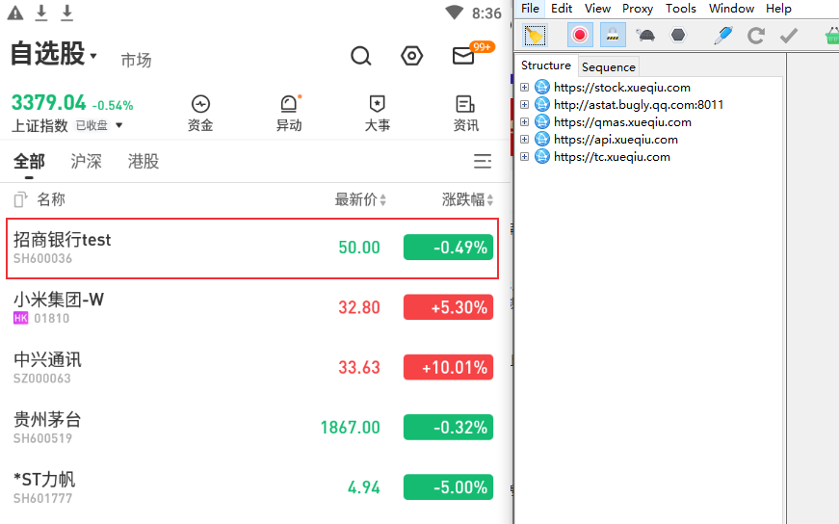Screen dimensions: 839x524
Task: Expand https://api.xueqiu.com tree node
Action: pyautogui.click(x=524, y=139)
